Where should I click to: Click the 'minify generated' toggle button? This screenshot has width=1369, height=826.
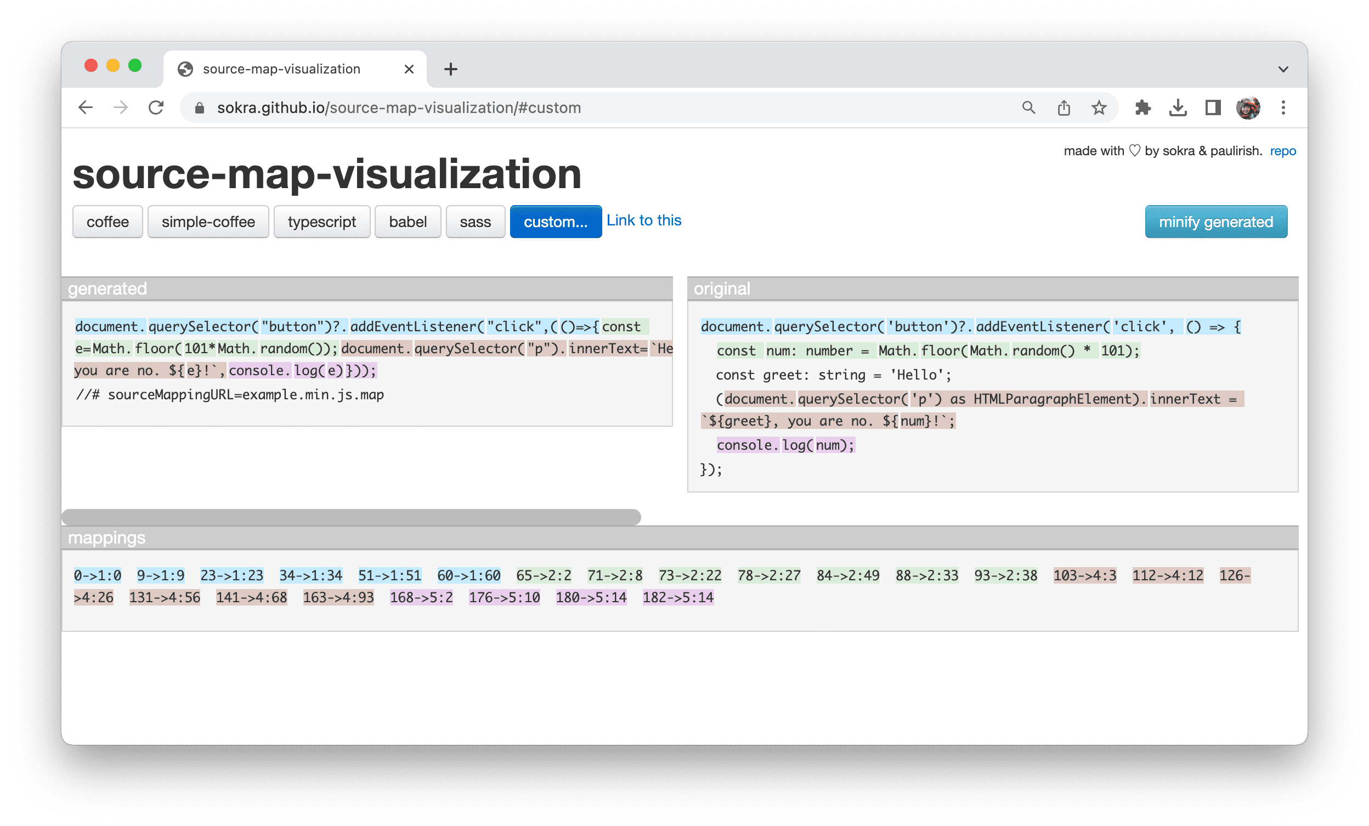(x=1215, y=220)
